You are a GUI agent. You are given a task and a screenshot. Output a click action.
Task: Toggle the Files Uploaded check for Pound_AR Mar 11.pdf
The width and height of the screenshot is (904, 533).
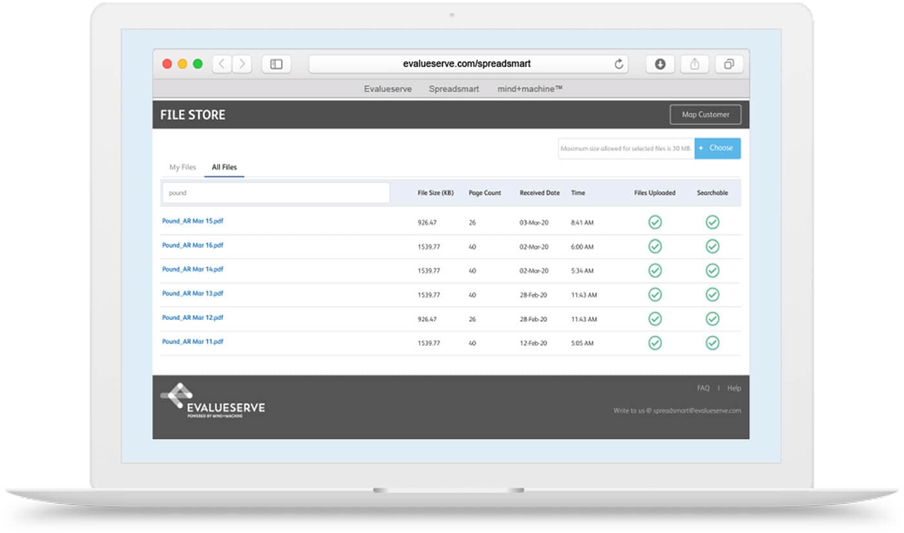(x=655, y=343)
